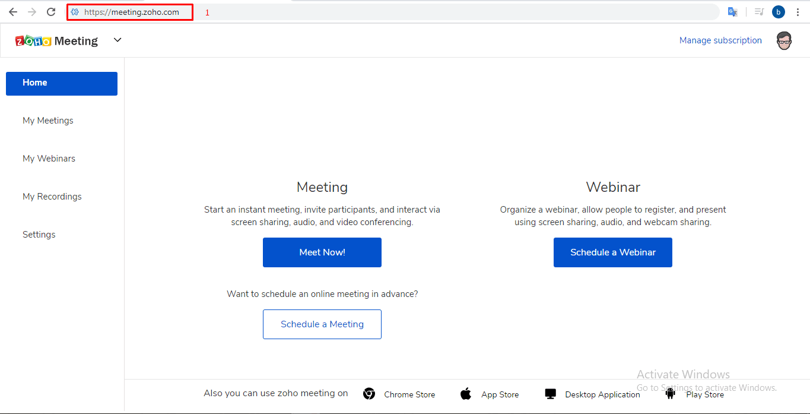Go to My Webinars section

click(49, 159)
